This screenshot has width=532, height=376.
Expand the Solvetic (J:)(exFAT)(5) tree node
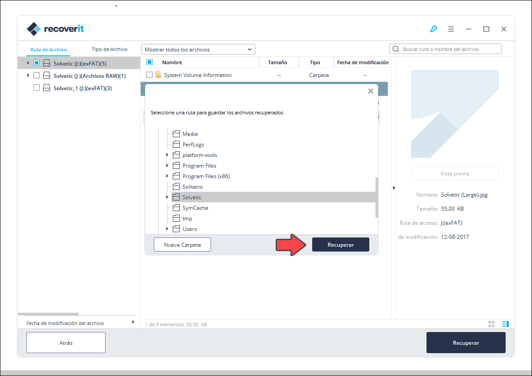(x=28, y=63)
